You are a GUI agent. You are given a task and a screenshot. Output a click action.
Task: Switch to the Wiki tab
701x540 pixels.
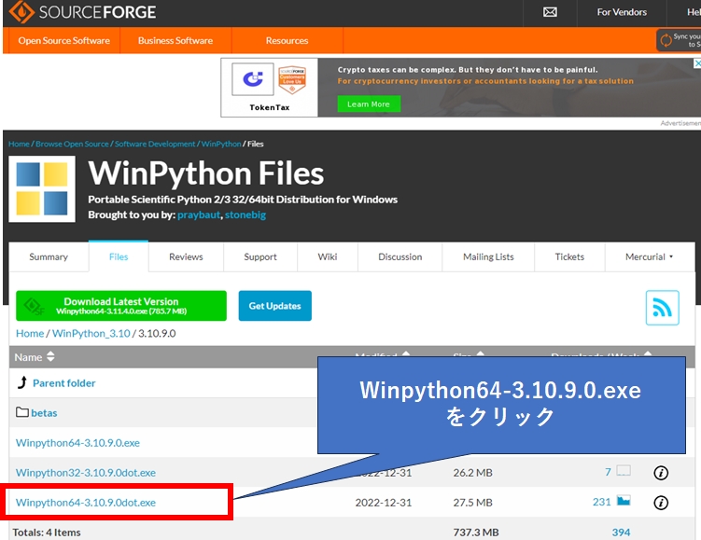[328, 256]
